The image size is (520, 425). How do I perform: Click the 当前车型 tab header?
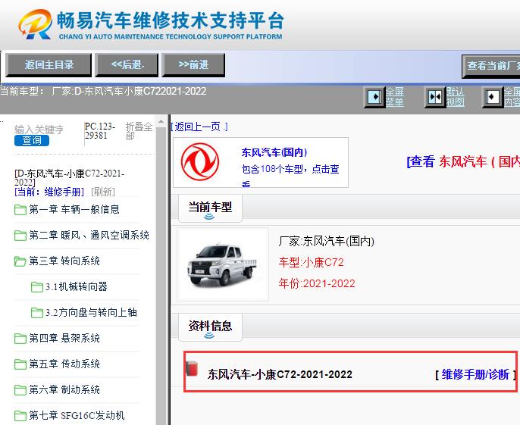(x=210, y=208)
